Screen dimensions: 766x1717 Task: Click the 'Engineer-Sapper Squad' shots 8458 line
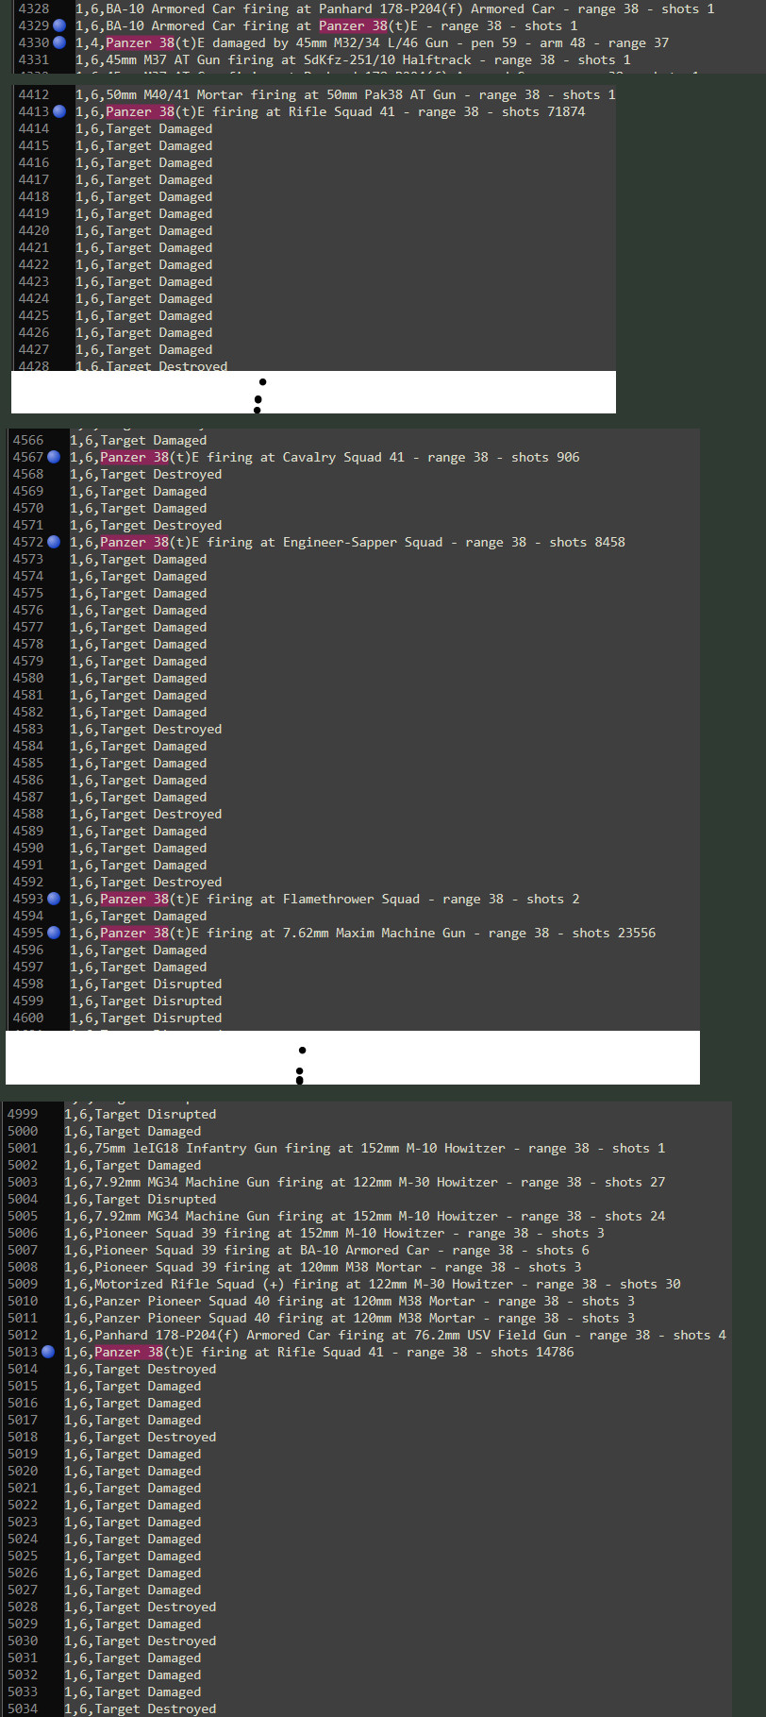click(347, 542)
